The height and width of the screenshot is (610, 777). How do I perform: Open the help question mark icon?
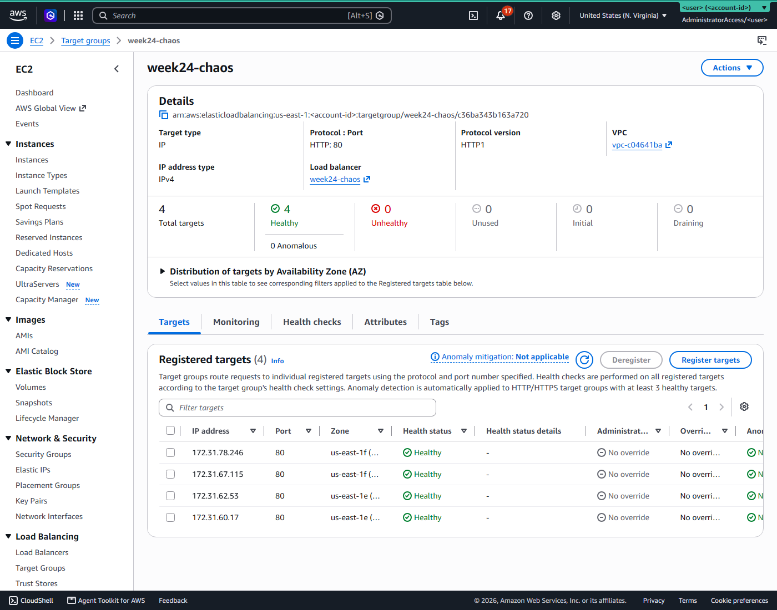pos(528,16)
